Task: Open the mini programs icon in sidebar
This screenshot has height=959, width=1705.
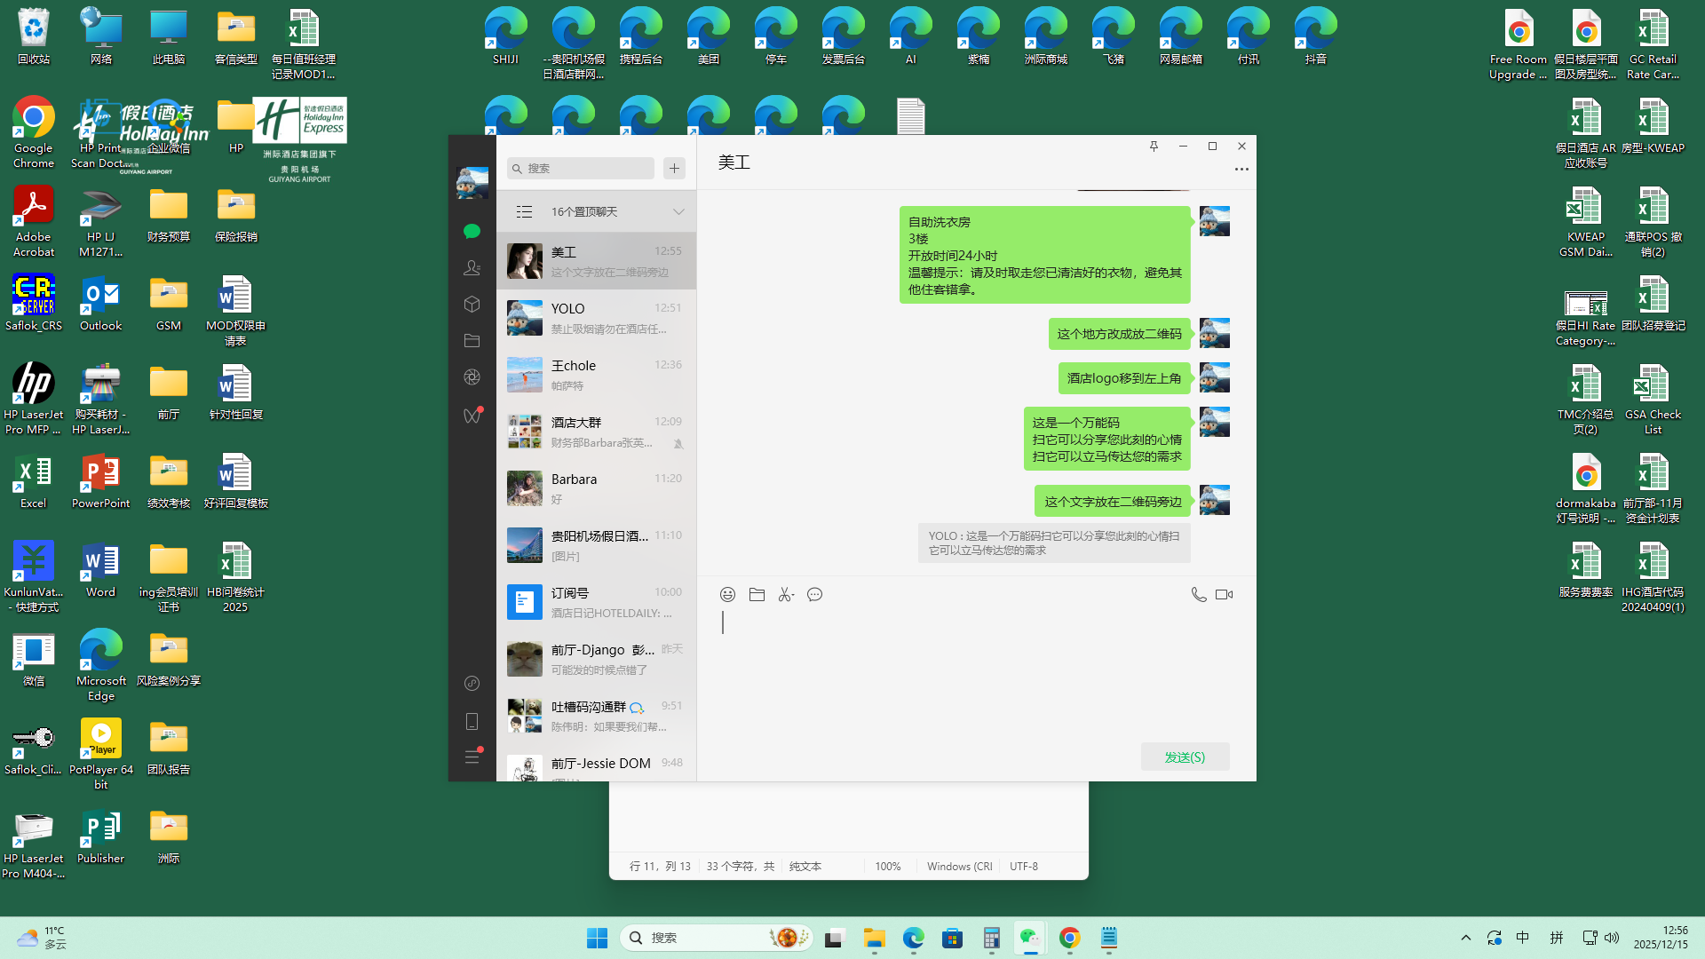Action: pos(472,684)
